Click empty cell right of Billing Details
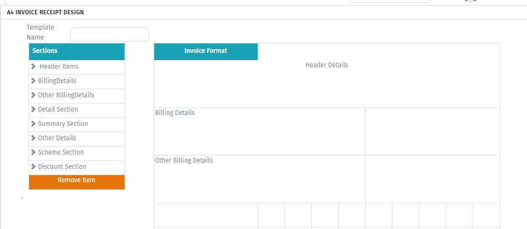The width and height of the screenshot is (527, 229). click(432, 131)
